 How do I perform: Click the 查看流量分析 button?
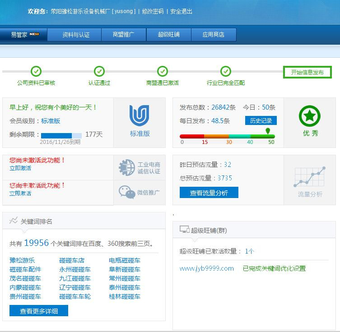tap(209, 193)
